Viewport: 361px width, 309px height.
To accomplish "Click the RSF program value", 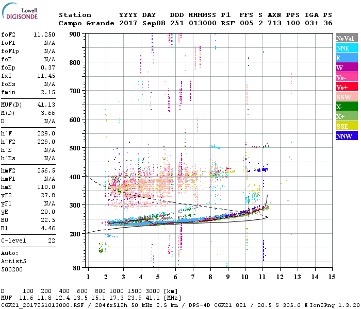I will coord(228,23).
